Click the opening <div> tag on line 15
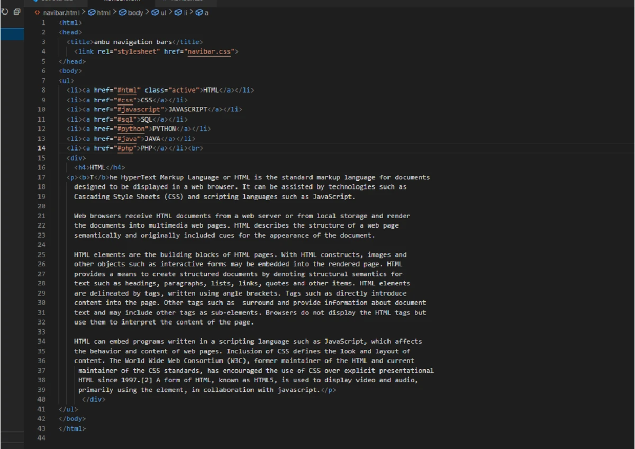The image size is (635, 449). click(x=76, y=158)
